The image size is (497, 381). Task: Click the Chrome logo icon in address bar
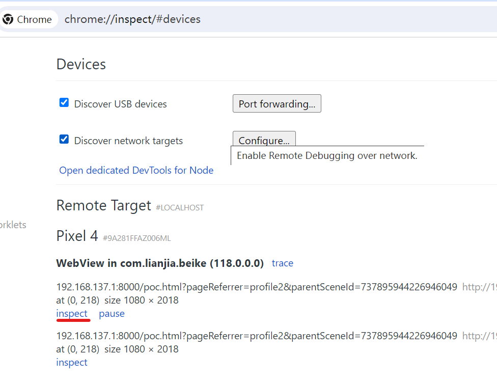click(8, 19)
